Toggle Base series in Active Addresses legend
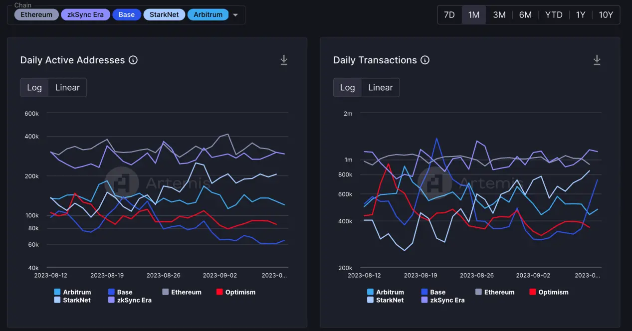 click(120, 292)
